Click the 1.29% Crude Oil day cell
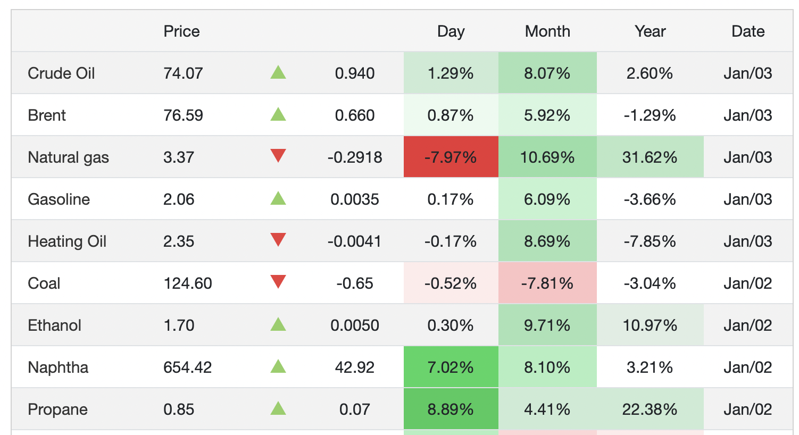Screen dimensions: 799x435 pyautogui.click(x=451, y=73)
